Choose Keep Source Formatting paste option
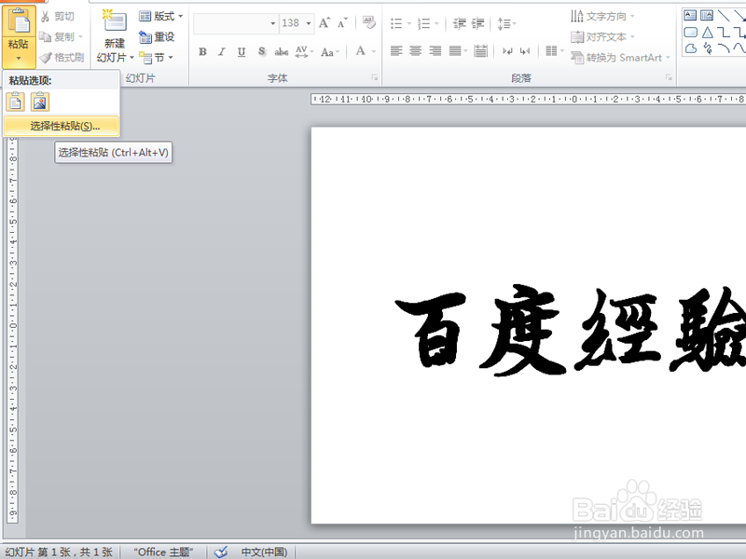 [15, 102]
